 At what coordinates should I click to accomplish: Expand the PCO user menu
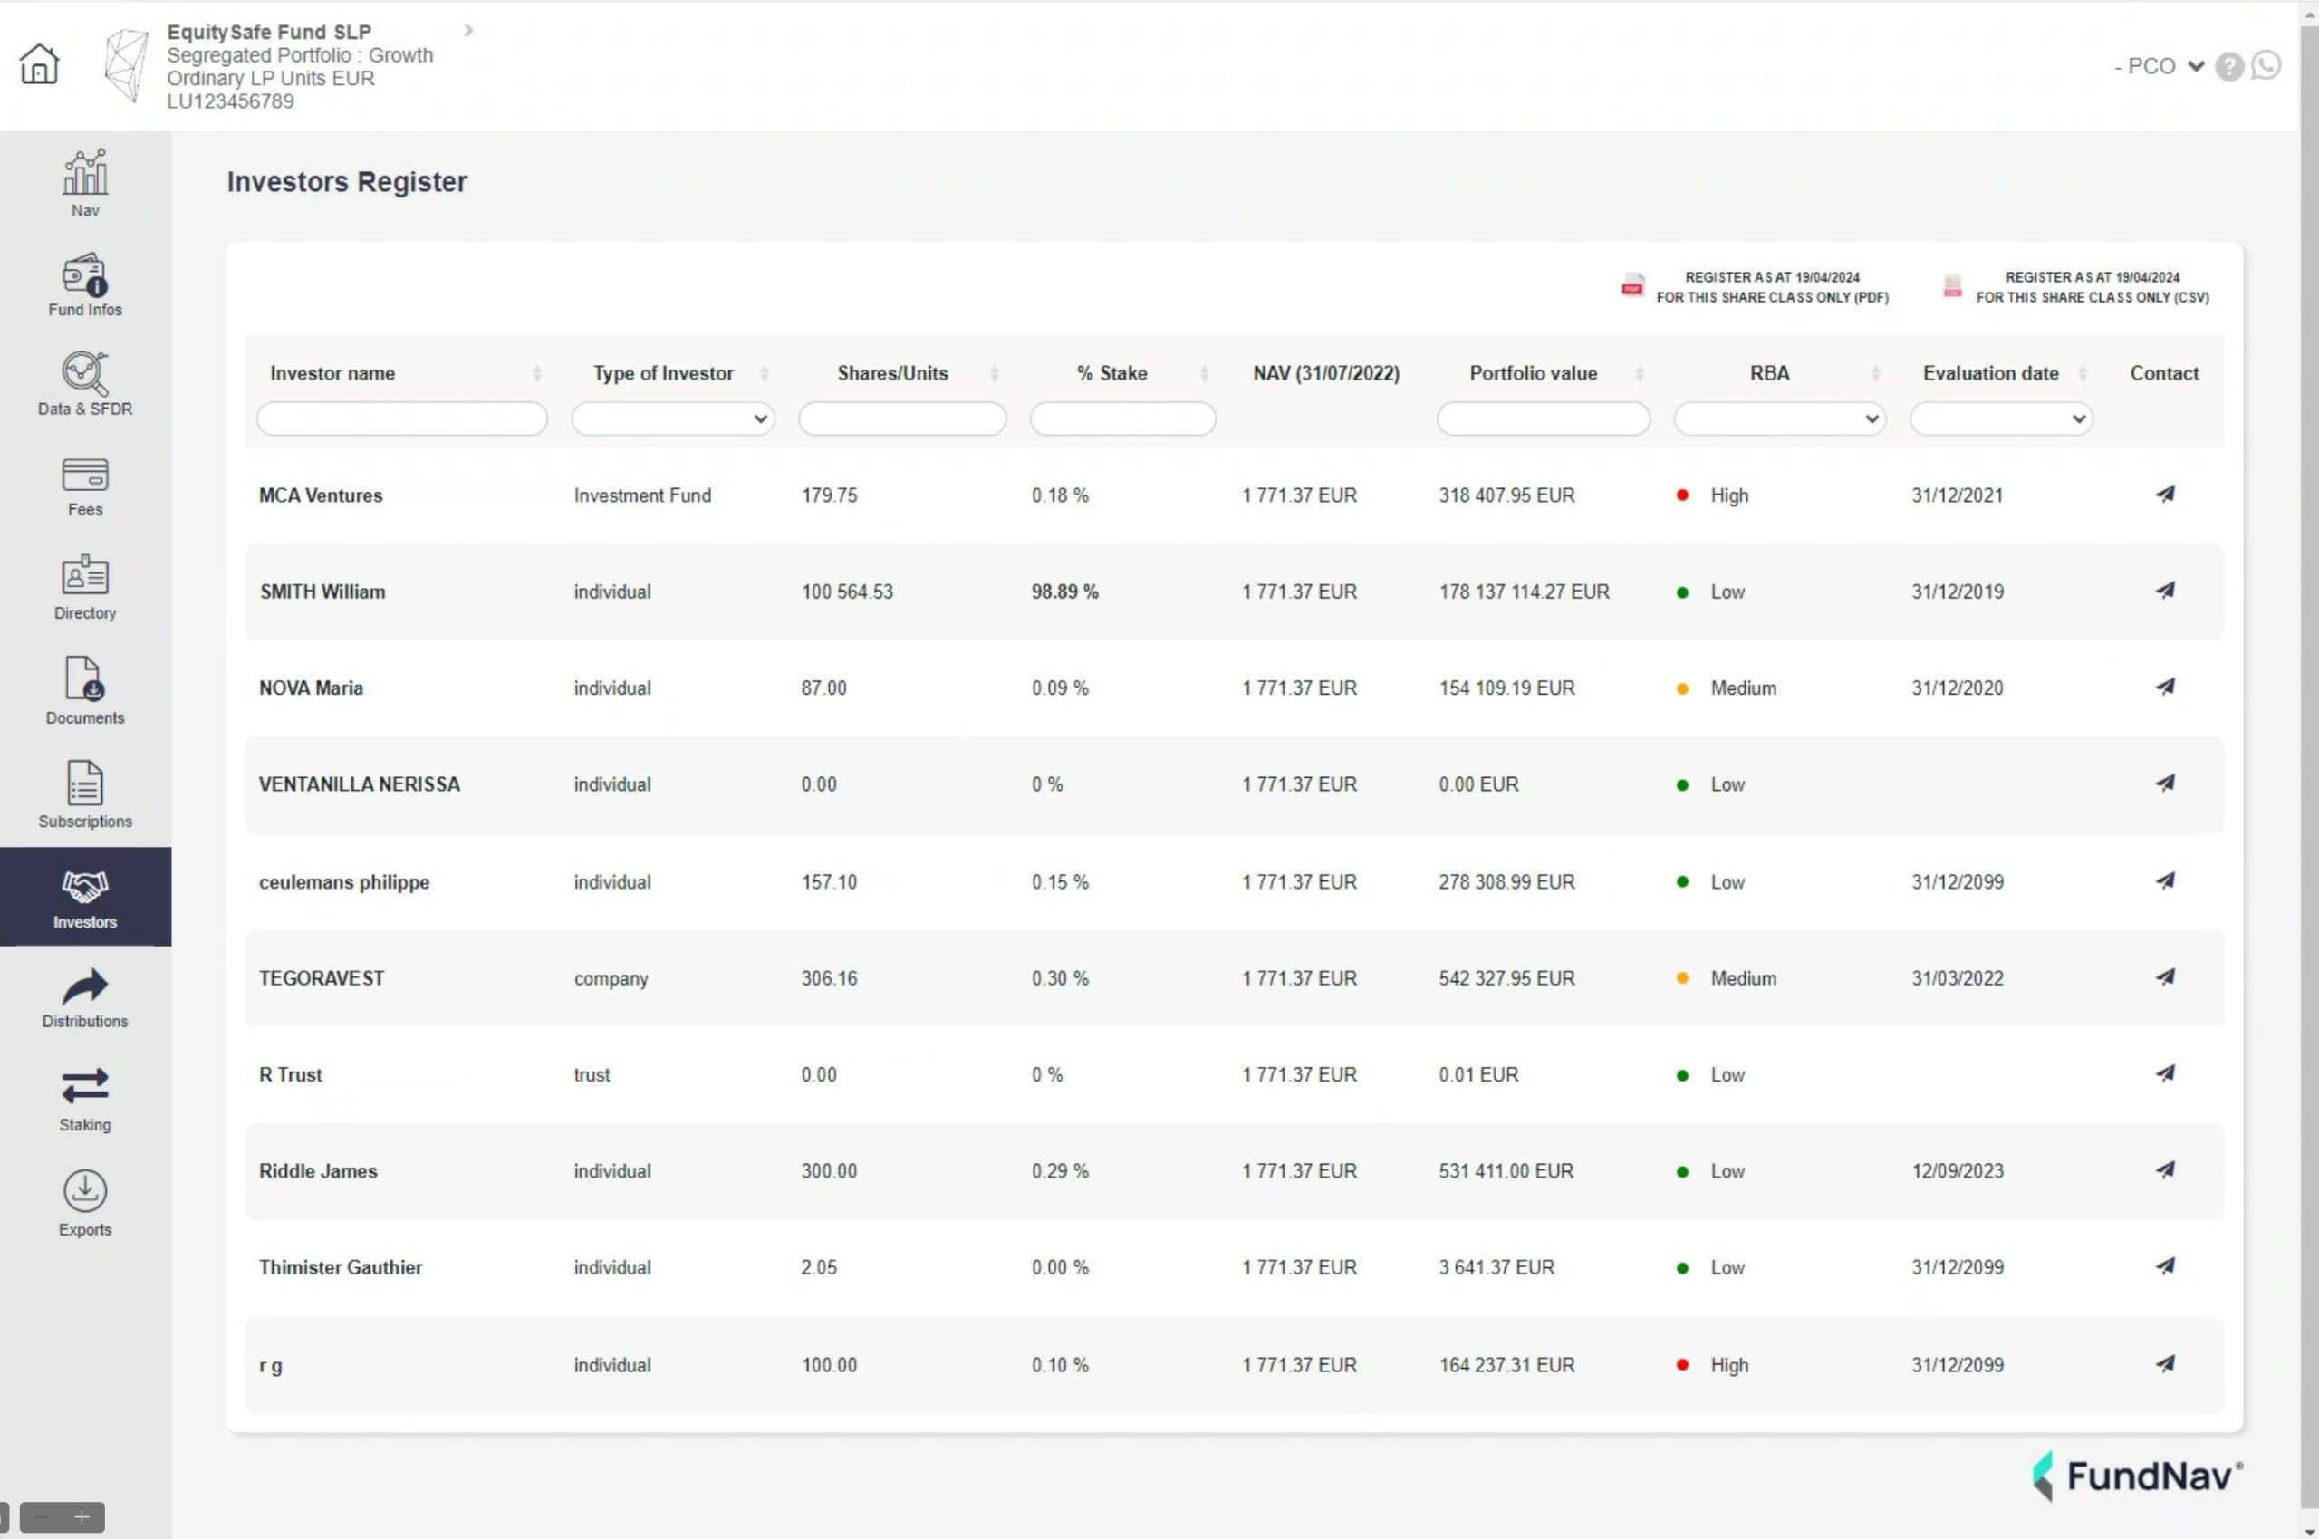(x=2160, y=66)
